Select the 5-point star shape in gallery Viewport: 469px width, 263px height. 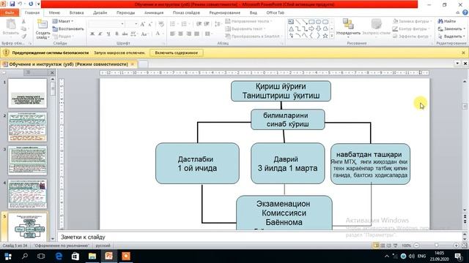point(325,36)
